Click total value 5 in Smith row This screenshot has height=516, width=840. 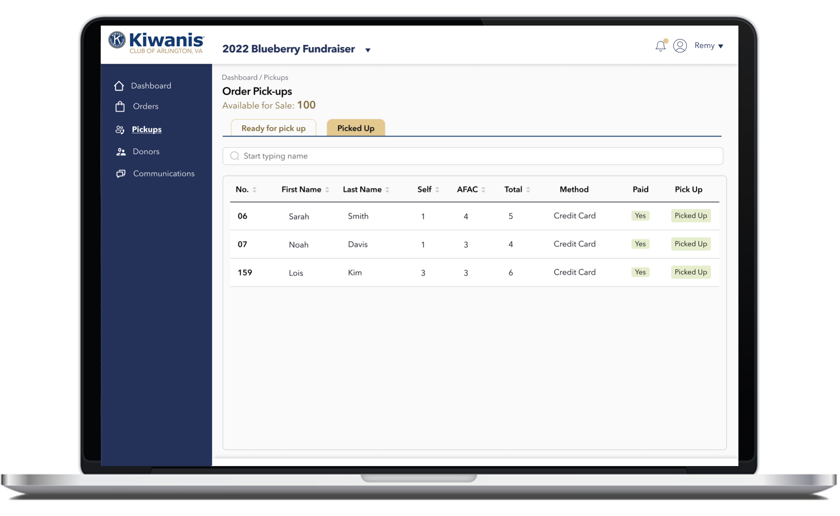point(511,216)
